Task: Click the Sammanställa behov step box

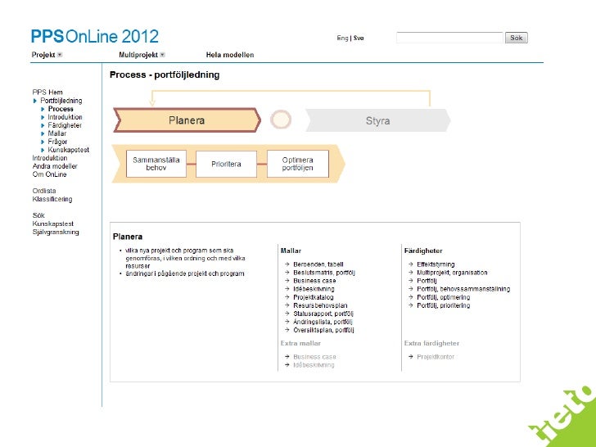Action: click(x=156, y=164)
